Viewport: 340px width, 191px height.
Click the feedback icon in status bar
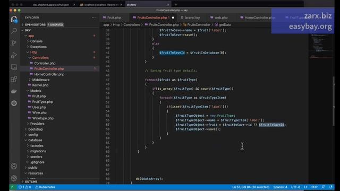324,187
